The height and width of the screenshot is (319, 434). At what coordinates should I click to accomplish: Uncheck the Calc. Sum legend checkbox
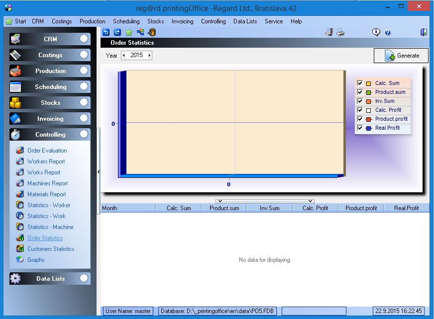tap(360, 83)
